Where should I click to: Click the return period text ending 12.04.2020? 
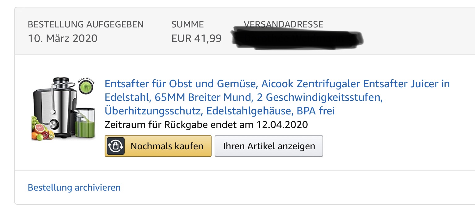tap(206, 125)
